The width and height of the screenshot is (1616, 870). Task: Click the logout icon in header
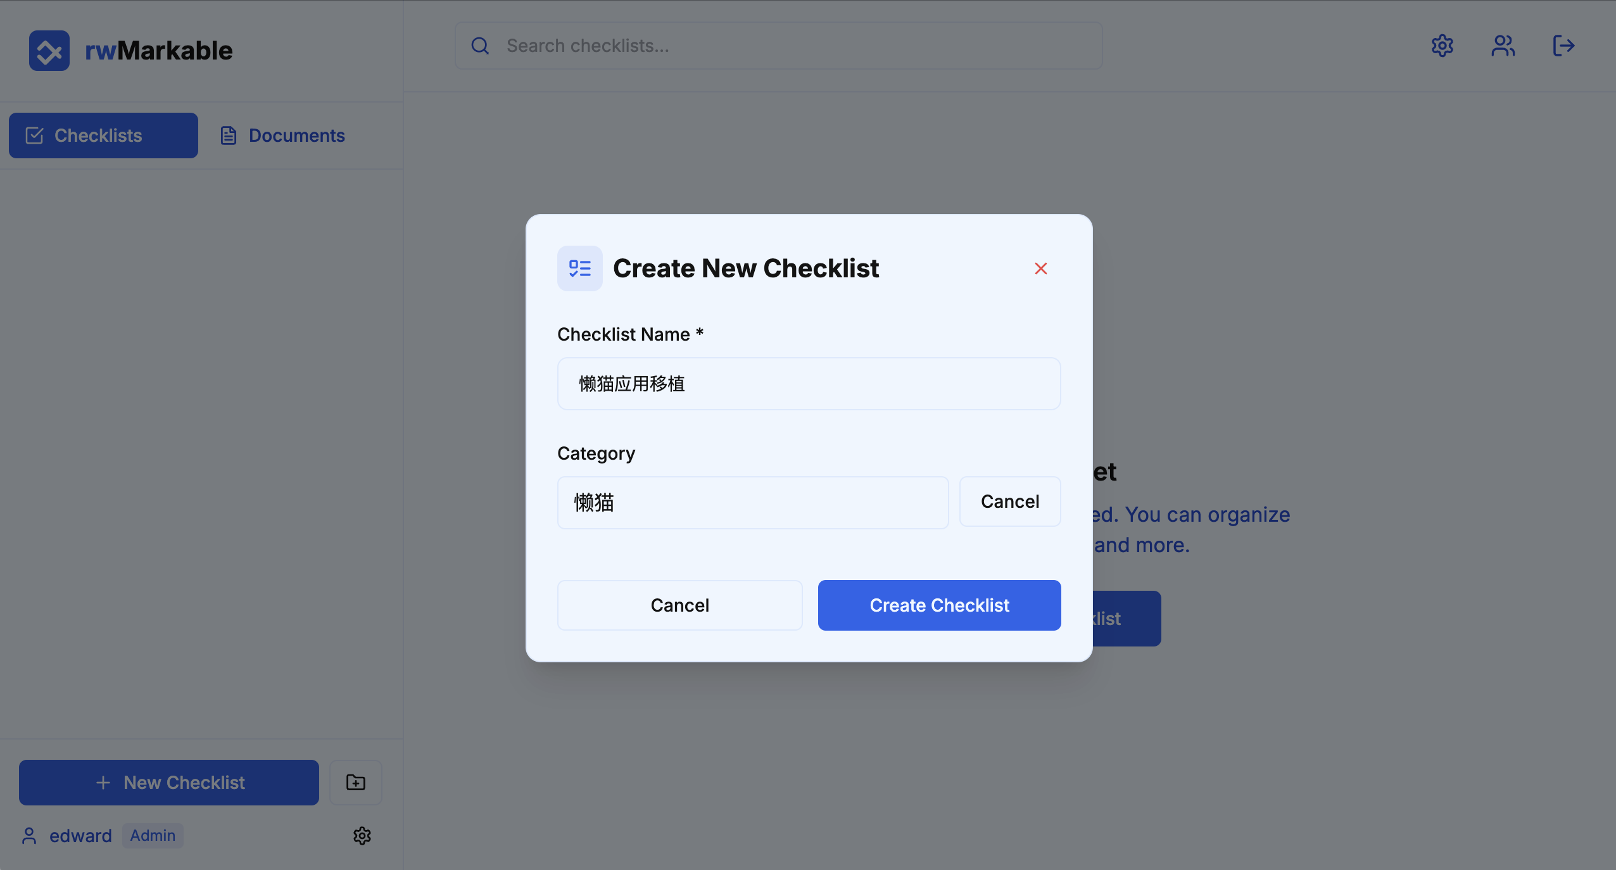(1564, 46)
